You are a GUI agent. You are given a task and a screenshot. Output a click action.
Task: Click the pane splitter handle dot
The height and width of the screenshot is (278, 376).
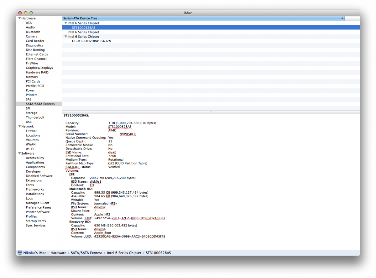click(211, 112)
